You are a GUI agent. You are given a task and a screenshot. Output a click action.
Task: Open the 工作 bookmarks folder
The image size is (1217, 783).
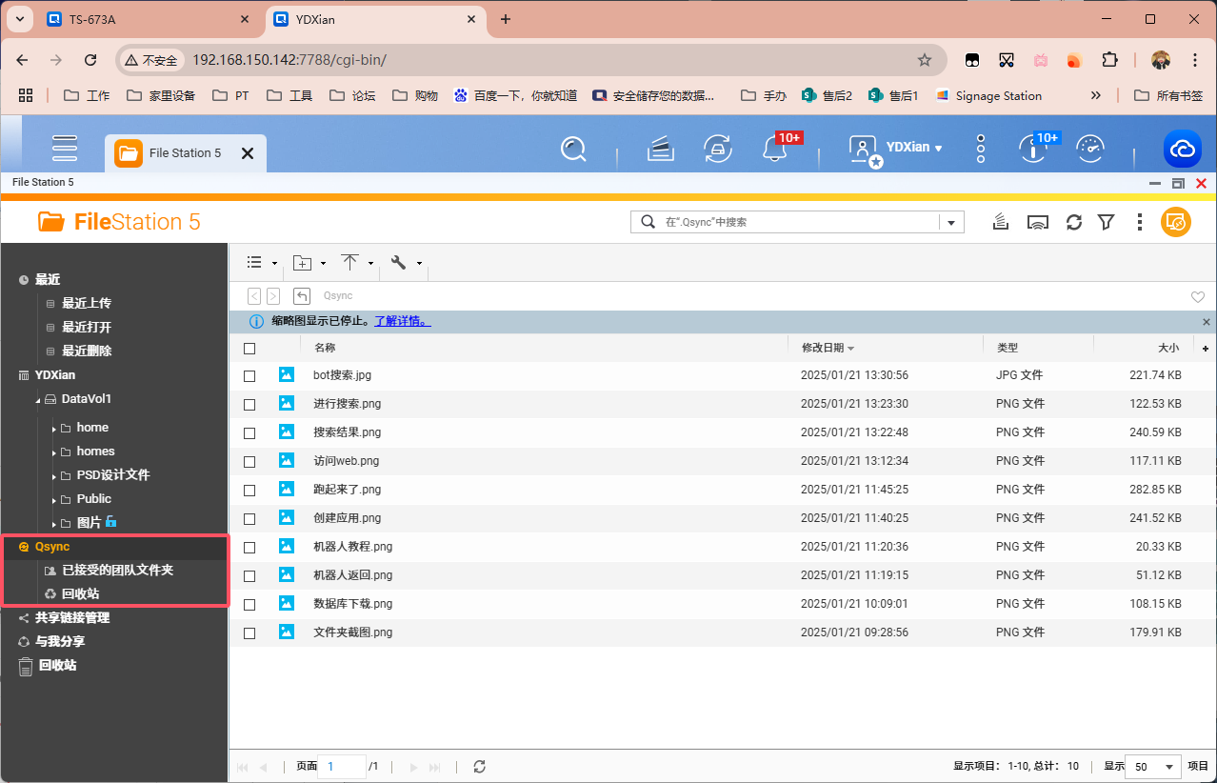(x=87, y=95)
